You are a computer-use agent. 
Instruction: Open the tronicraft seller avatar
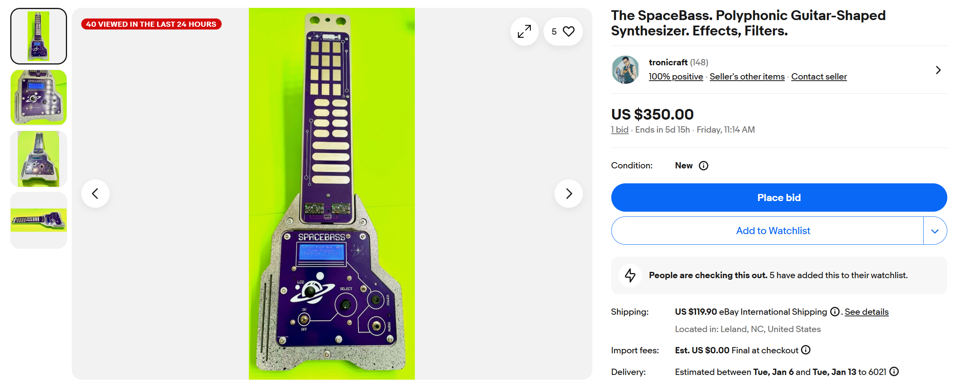coord(625,70)
